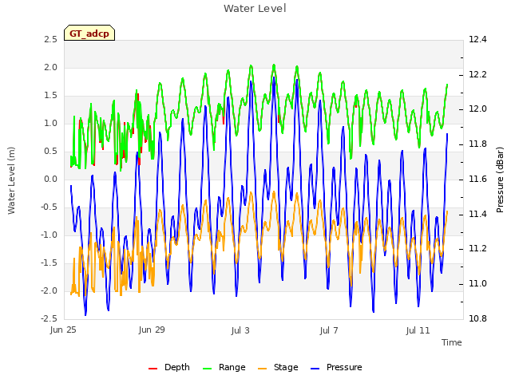Click the blue Pressure legend color marker
Screen dimensions: 511x383
pos(315,369)
